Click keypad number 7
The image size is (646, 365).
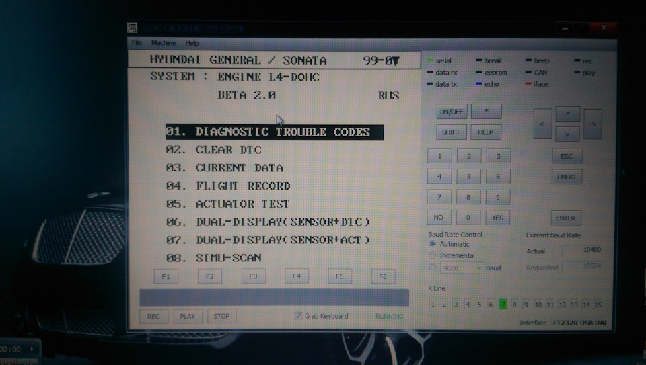[x=439, y=197]
